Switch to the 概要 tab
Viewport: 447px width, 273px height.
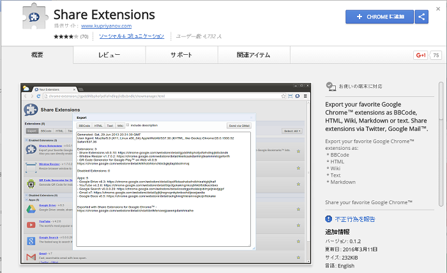click(x=37, y=55)
